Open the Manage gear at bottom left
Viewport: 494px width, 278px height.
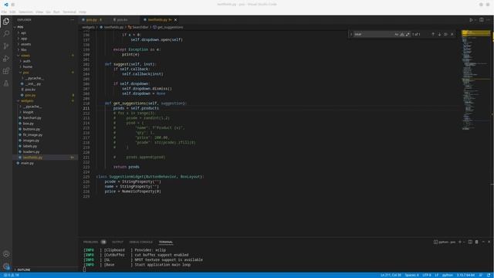tap(6, 266)
